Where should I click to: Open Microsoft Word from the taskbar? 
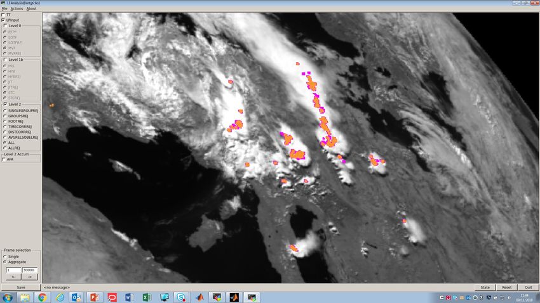[130, 297]
